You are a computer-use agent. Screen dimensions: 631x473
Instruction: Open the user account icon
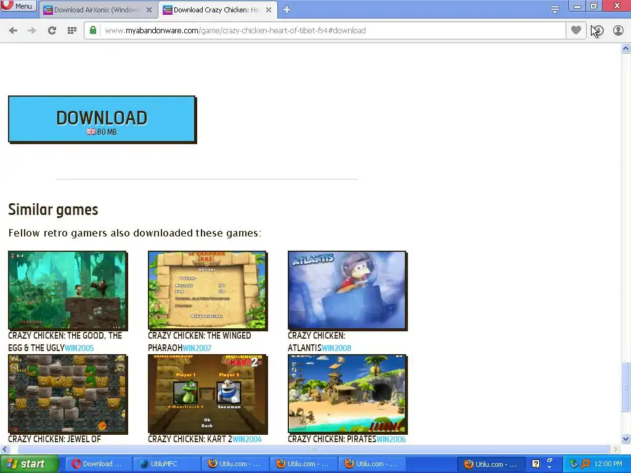click(x=618, y=31)
